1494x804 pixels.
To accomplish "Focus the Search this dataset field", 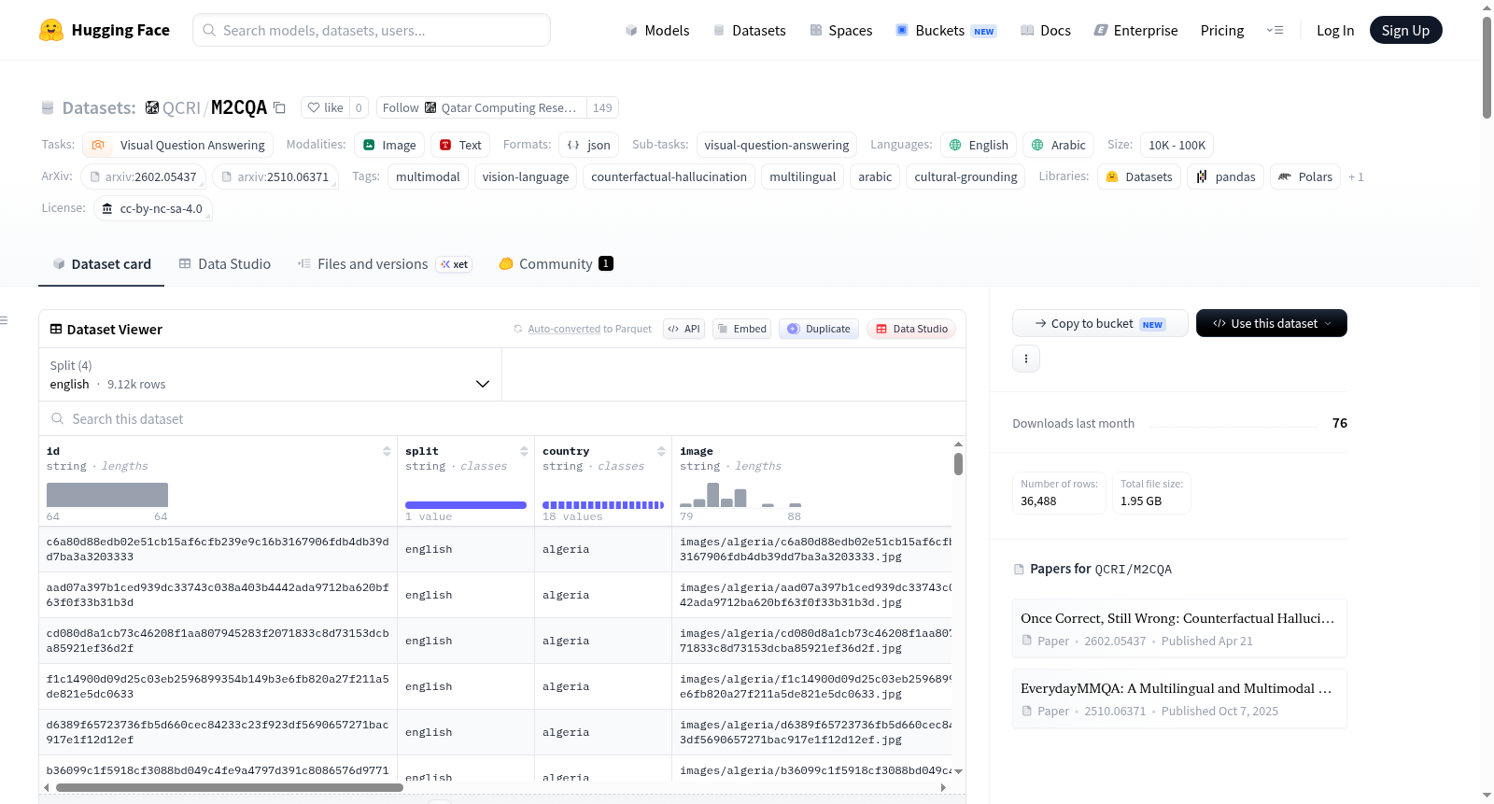I will point(502,419).
